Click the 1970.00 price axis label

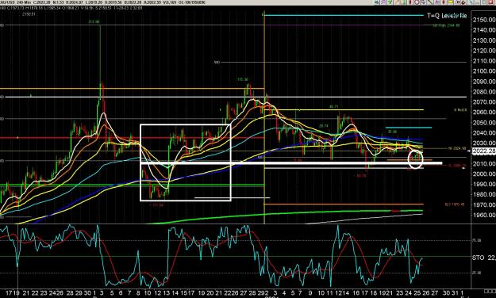pos(484,204)
